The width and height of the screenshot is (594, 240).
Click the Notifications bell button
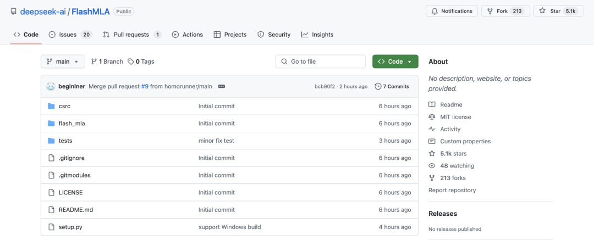452,11
